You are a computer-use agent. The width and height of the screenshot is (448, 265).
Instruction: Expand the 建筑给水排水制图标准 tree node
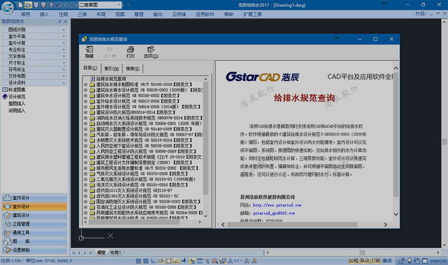[86, 85]
